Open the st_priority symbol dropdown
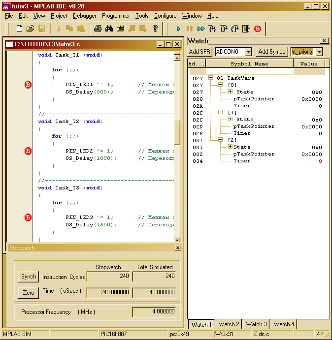This screenshot has width=332, height=340. [319, 52]
